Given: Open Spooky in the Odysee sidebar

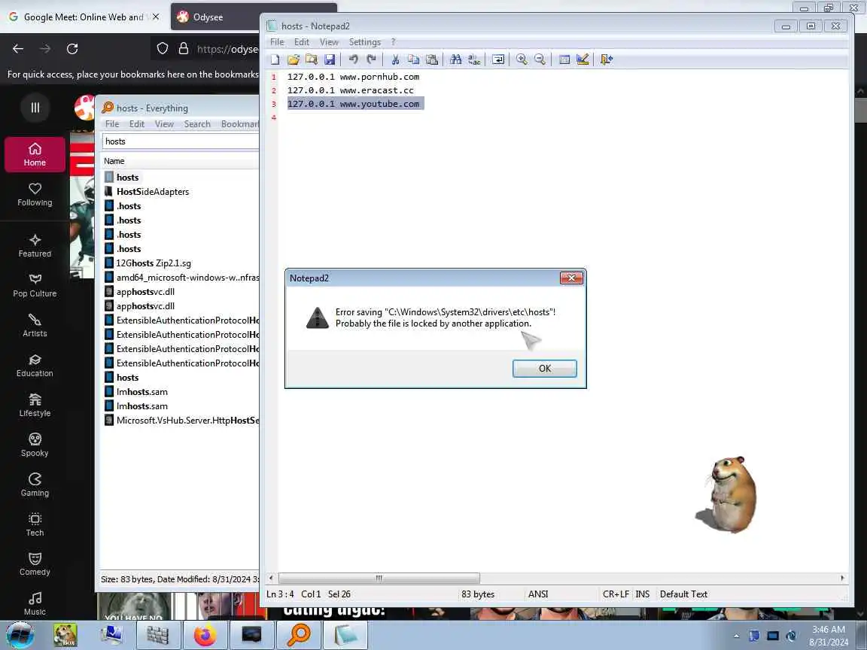Looking at the screenshot, I should pyautogui.click(x=35, y=445).
